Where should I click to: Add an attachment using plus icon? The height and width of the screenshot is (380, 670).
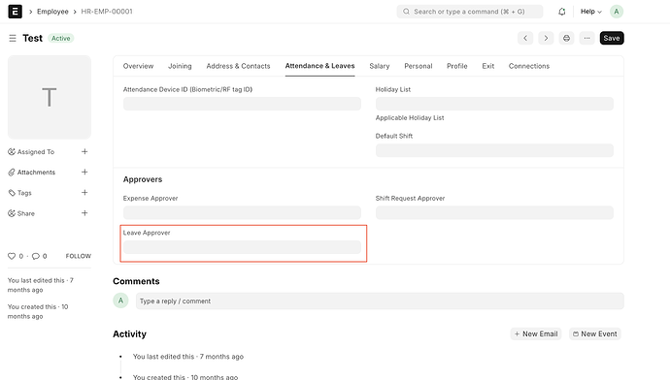pos(84,172)
